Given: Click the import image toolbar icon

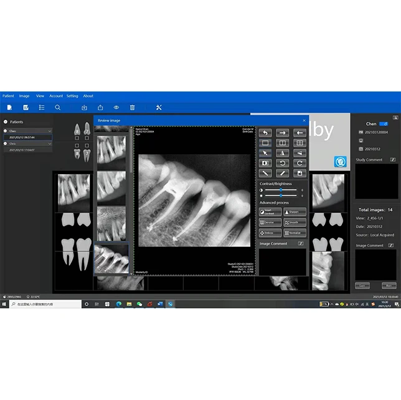Looking at the screenshot, I should point(84,108).
